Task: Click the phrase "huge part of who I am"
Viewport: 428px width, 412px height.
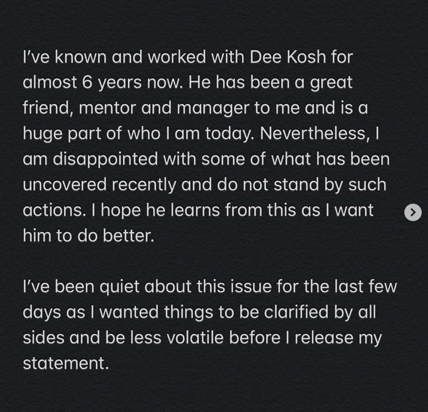Action: coord(111,134)
